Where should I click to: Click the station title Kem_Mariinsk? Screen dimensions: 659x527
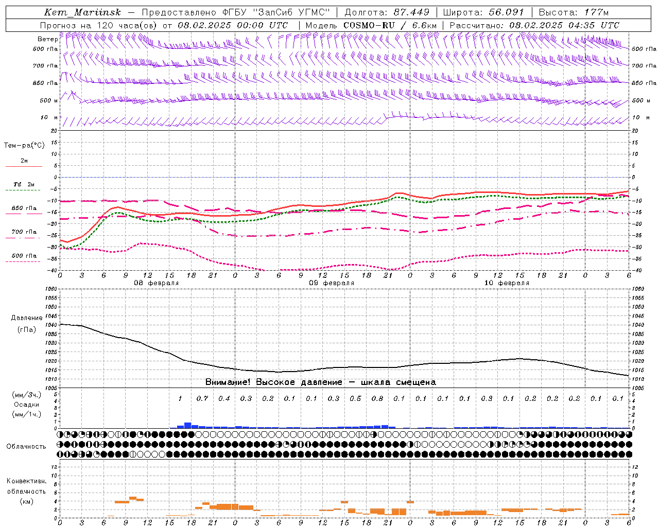tap(82, 12)
